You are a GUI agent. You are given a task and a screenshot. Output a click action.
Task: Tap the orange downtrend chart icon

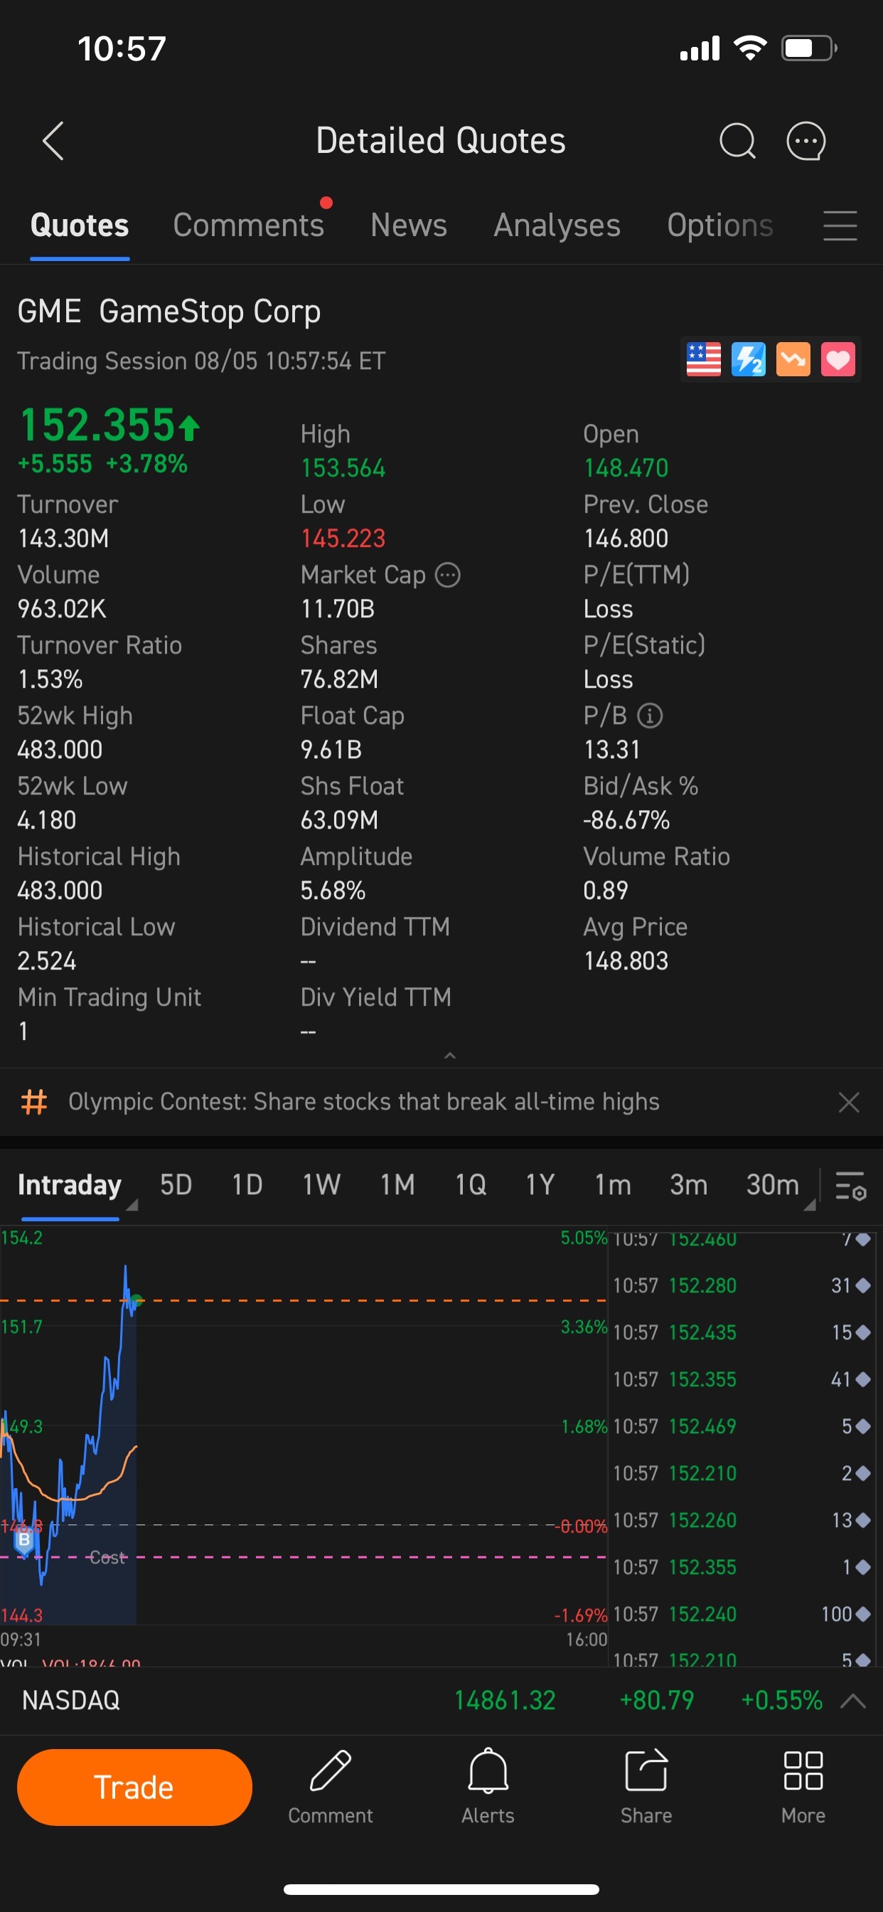(793, 360)
